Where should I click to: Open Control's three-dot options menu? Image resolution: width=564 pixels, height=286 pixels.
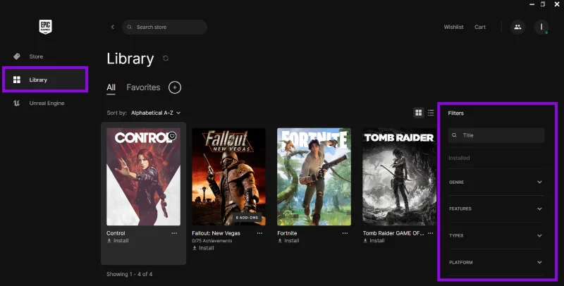174,233
